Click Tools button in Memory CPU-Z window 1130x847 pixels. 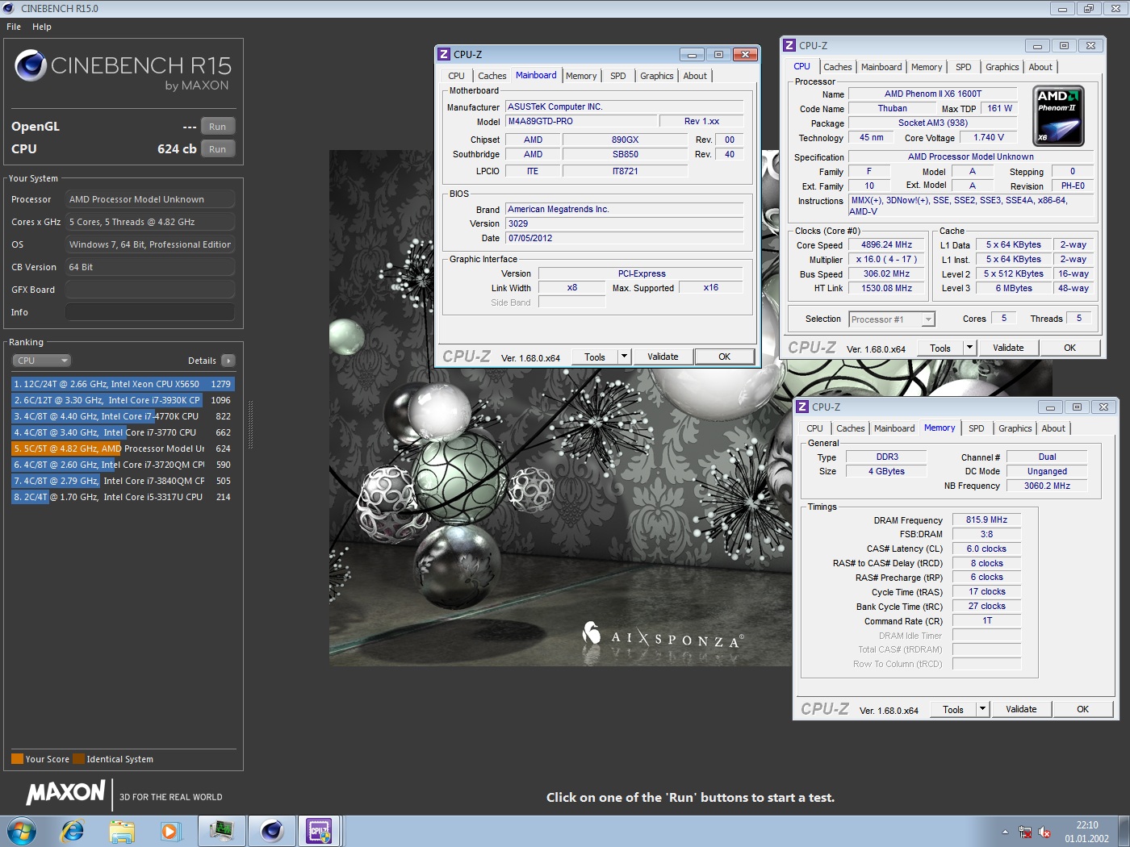coord(953,709)
